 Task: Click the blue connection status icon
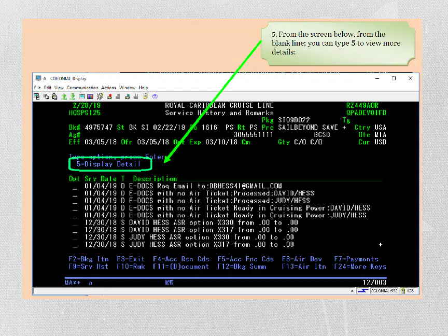(x=363, y=291)
